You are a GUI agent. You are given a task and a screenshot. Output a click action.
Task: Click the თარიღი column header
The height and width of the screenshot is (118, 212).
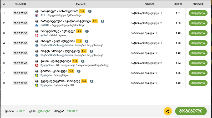point(20,4)
